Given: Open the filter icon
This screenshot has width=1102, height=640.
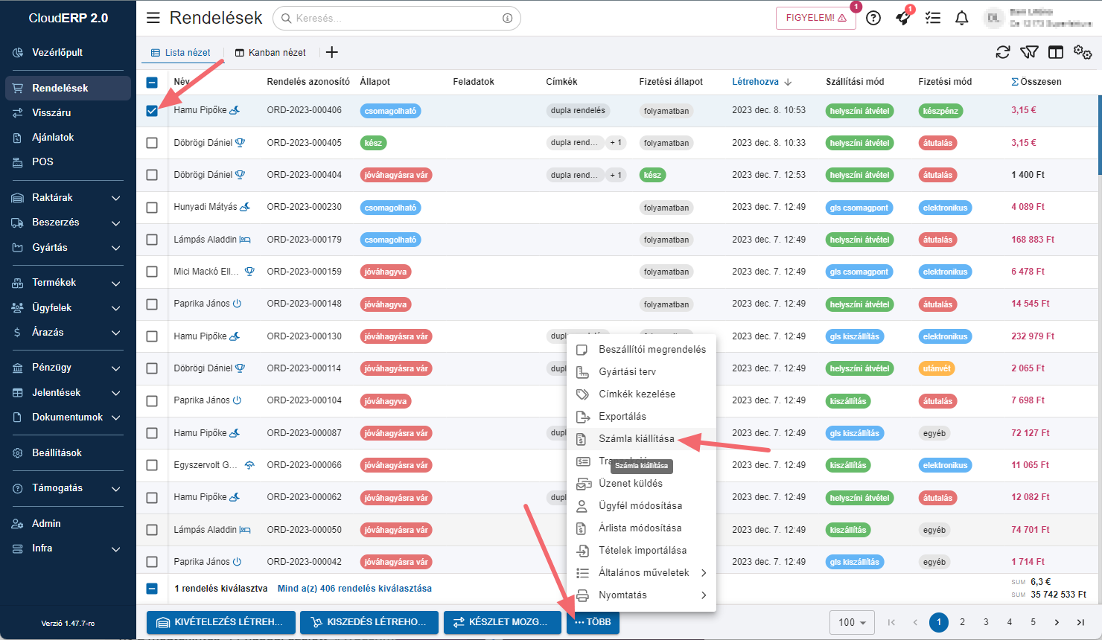Looking at the screenshot, I should click(1029, 52).
